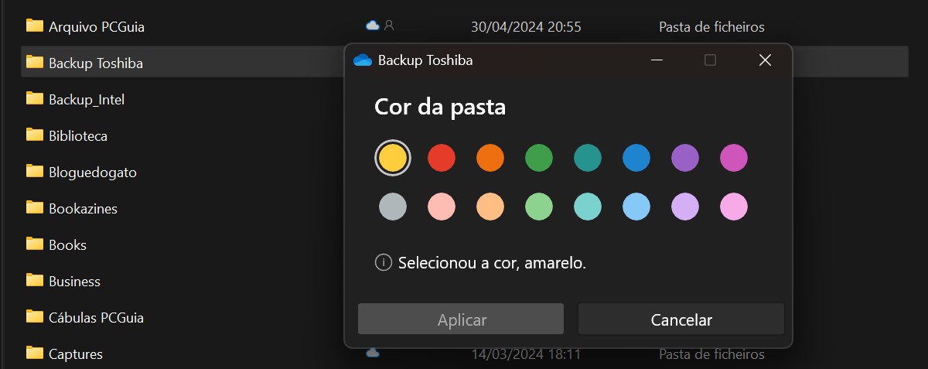Click the Bloguedogato folder

point(92,172)
